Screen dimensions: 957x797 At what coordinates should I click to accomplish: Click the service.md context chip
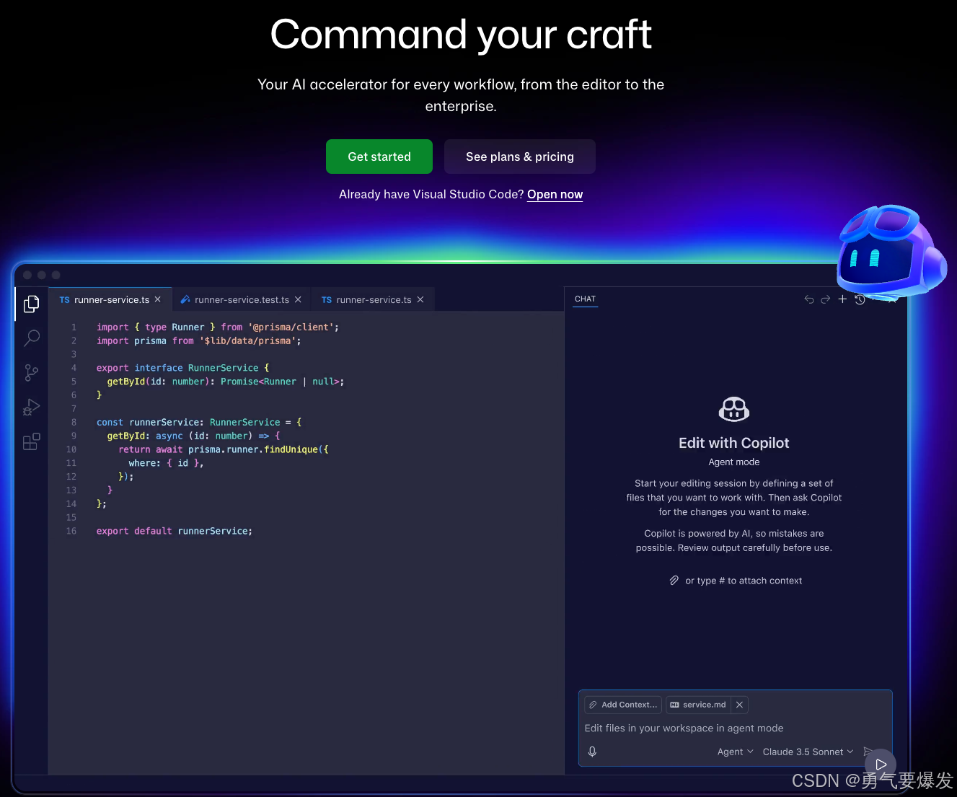(698, 705)
